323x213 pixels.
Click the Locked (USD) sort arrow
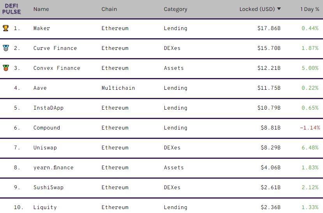coord(279,9)
